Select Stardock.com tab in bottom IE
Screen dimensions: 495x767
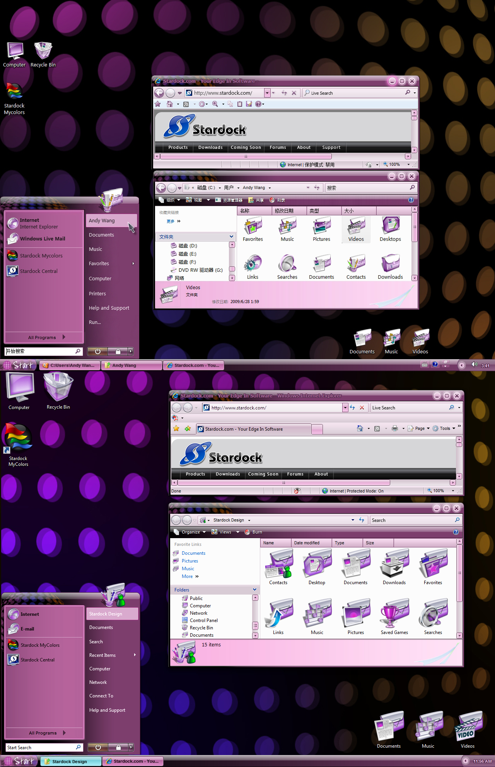click(x=254, y=429)
